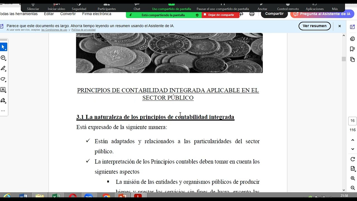Open Control remoto in Zoom bar
The width and height of the screenshot is (357, 201).
(288, 7)
